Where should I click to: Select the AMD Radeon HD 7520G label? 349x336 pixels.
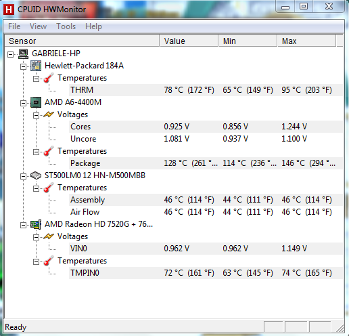point(99,224)
